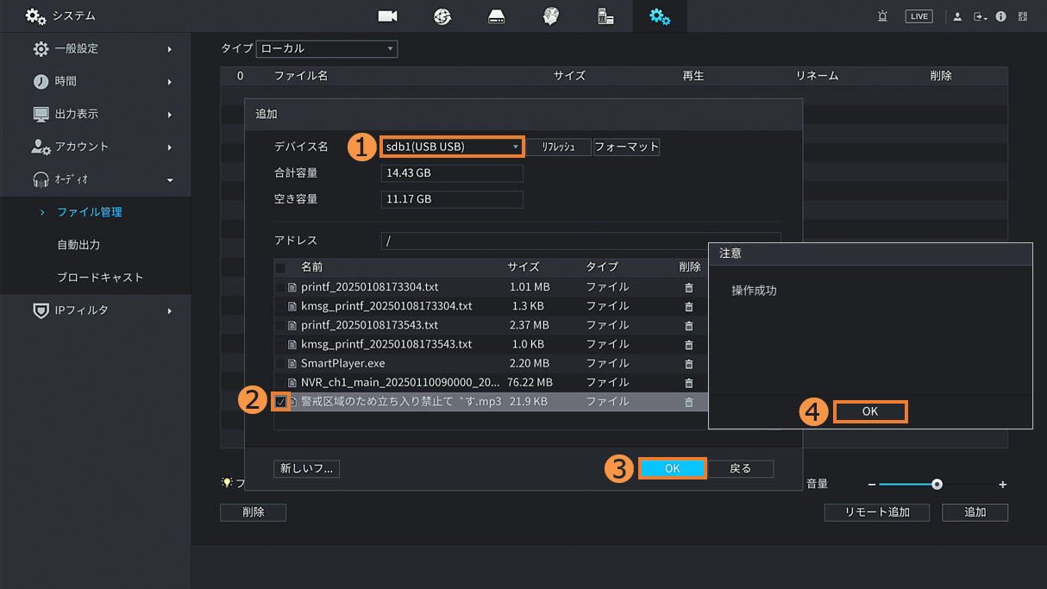Select 自動出力 in the sidebar
The image size is (1047, 589).
78,245
